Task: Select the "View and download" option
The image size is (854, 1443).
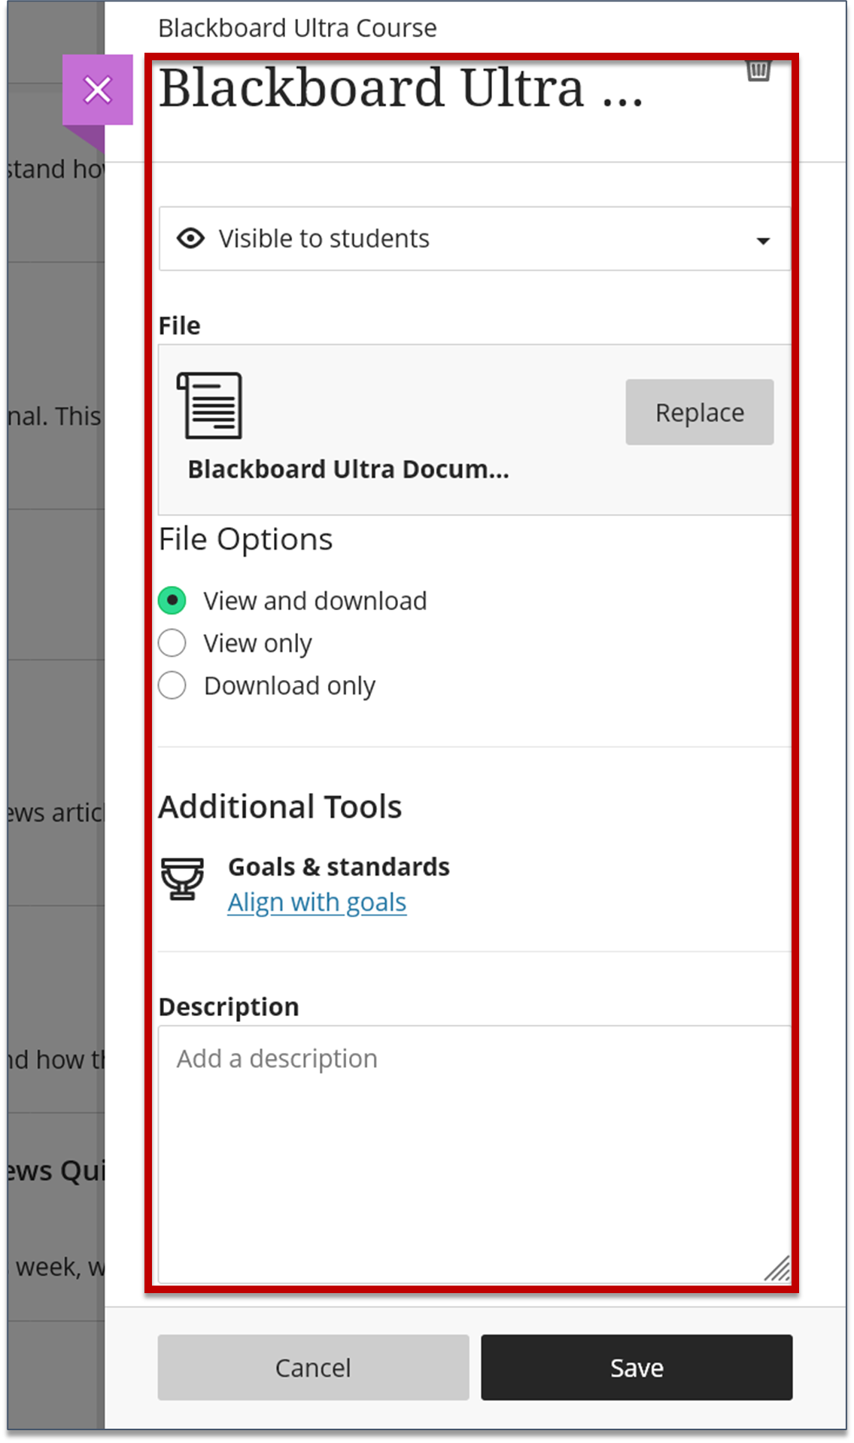Action: tap(172, 600)
